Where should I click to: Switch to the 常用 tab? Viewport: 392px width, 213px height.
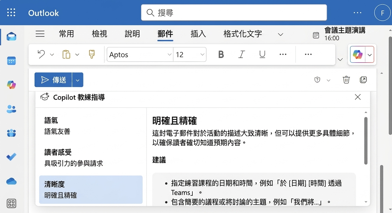67,34
